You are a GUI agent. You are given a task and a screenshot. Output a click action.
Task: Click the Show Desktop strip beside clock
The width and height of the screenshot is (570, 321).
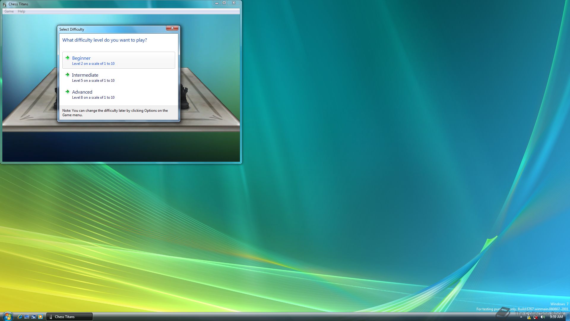pos(568,317)
